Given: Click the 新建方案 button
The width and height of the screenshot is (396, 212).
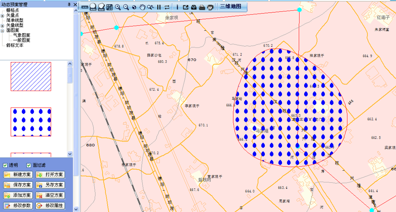Looking at the screenshot, I should point(17,175).
